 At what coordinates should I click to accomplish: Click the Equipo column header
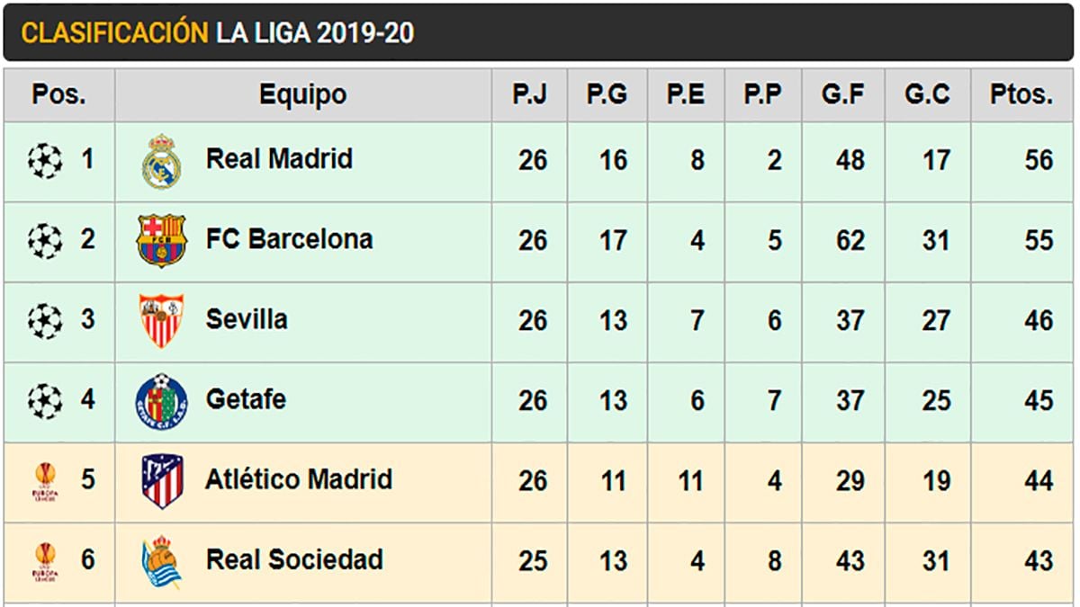tap(302, 94)
